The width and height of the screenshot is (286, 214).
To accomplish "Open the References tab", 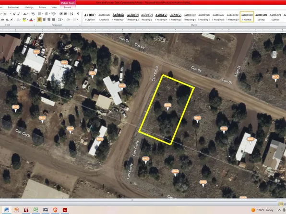I will (14, 7).
